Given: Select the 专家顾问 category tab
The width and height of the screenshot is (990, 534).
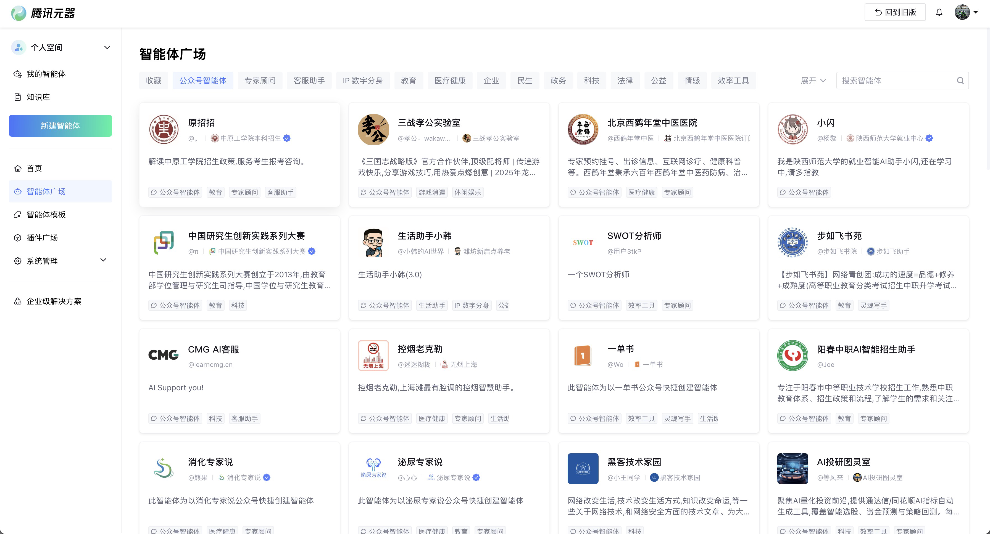Looking at the screenshot, I should click(x=260, y=81).
